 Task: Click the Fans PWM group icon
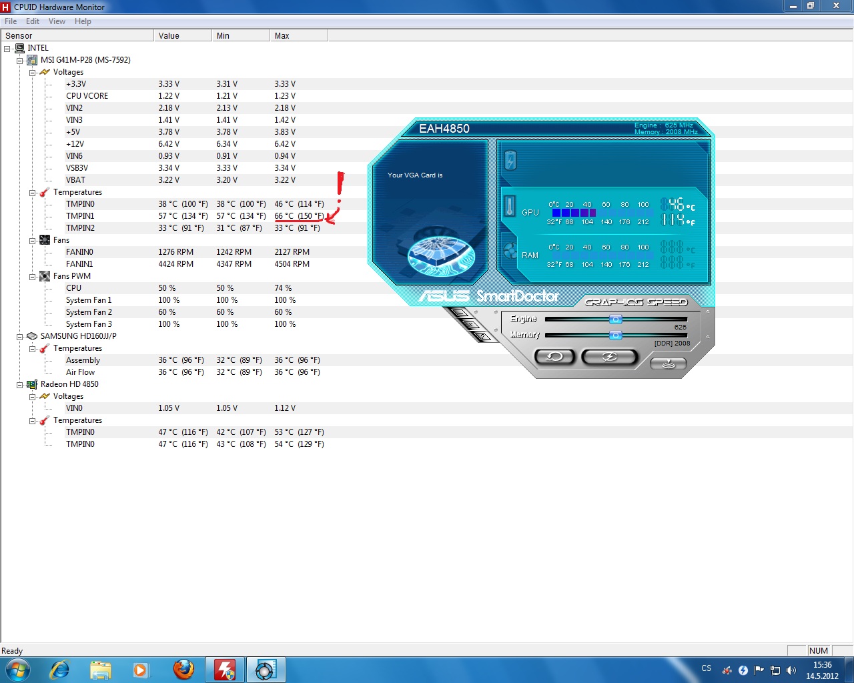click(x=45, y=276)
